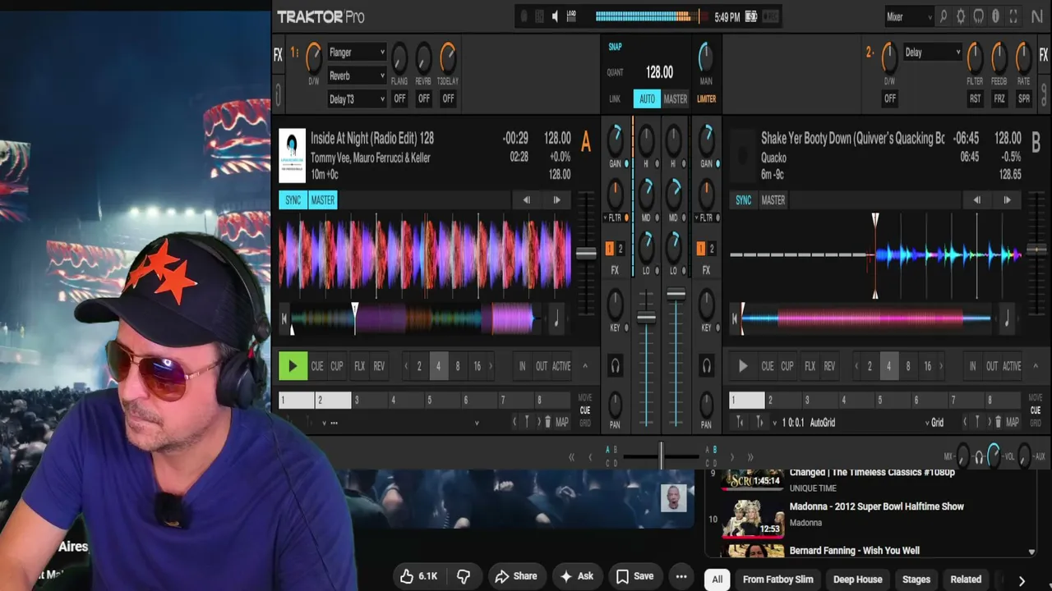Image resolution: width=1052 pixels, height=591 pixels.
Task: Adjust the crossfader handle
Action: [x=661, y=456]
